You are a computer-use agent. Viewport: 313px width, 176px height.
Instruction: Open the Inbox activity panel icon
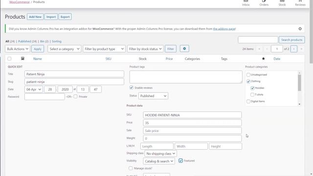pos(246,3)
